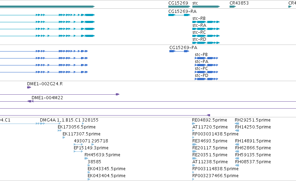Click the RH45639.5prime EST label
This screenshot has height=181, width=296.
102,155
